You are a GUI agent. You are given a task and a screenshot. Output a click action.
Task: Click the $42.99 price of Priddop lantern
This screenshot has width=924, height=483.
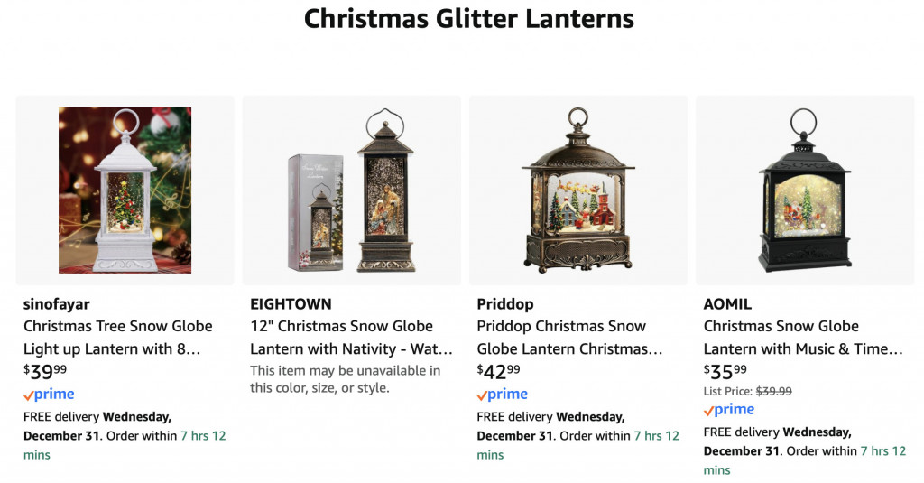tap(499, 371)
